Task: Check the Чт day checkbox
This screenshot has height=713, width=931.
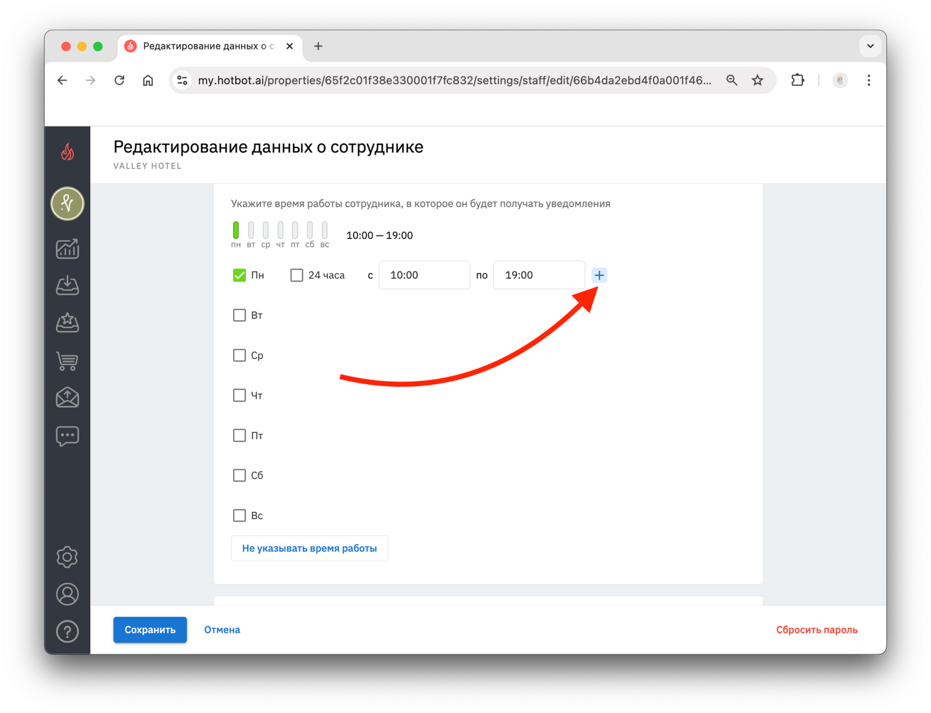Action: (x=239, y=395)
